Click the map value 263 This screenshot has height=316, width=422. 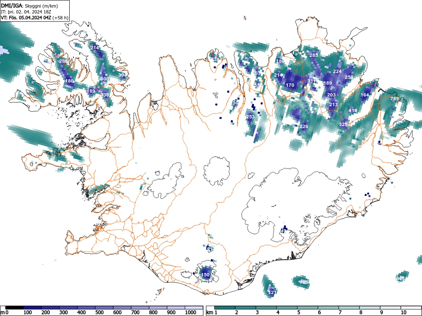(x=257, y=73)
